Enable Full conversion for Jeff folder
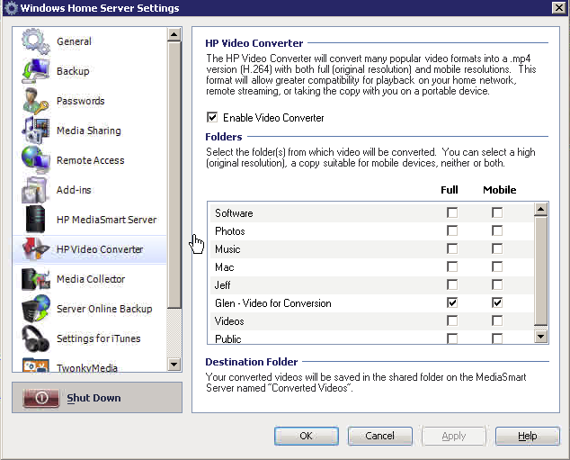 [452, 284]
